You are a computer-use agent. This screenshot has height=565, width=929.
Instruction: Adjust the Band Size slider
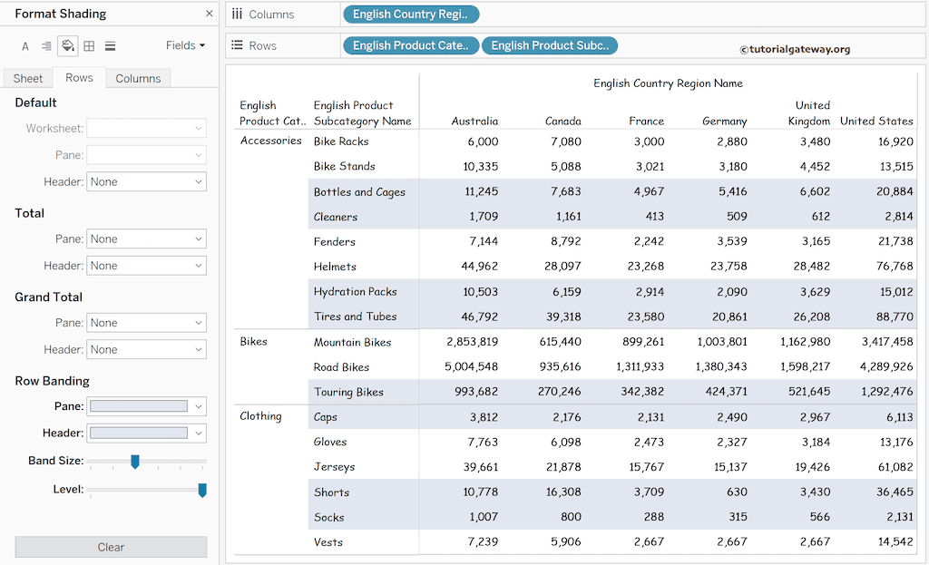click(134, 462)
